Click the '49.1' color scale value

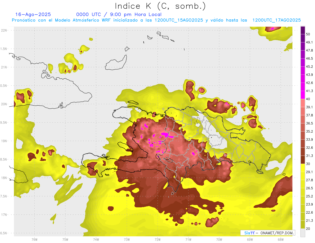pyautogui.click(x=309, y=42)
